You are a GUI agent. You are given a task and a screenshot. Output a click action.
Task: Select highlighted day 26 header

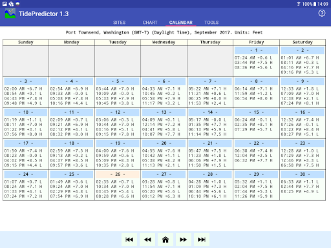coord(118,174)
